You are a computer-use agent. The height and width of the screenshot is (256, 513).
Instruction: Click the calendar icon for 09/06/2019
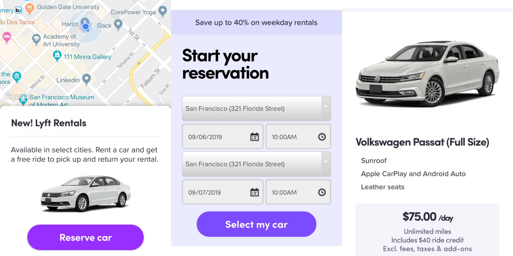pos(255,137)
